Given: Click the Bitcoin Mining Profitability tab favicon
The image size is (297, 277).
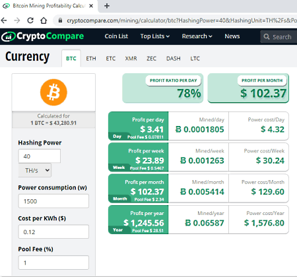Looking at the screenshot, I should 6,6.
